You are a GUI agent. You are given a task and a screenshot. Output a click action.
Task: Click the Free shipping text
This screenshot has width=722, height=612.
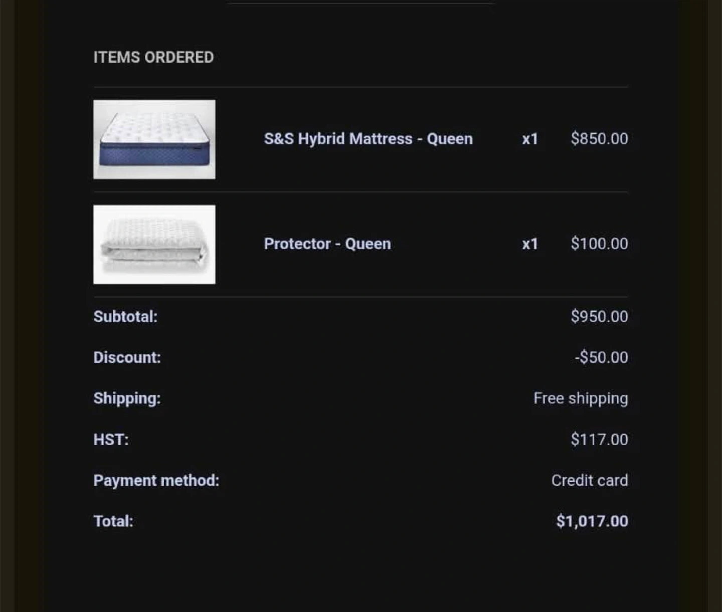(x=581, y=398)
